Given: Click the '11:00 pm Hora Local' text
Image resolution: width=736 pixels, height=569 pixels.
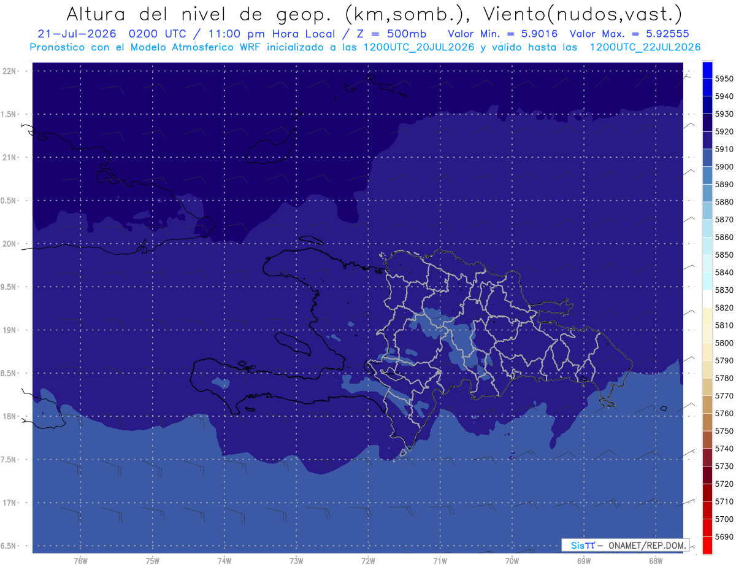Looking at the screenshot, I should tap(269, 34).
